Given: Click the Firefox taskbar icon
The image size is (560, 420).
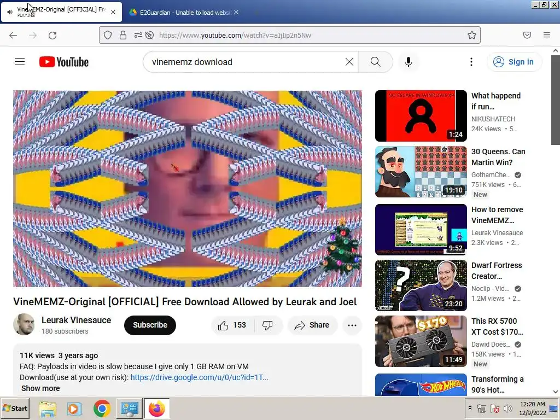Looking at the screenshot, I should [x=157, y=409].
